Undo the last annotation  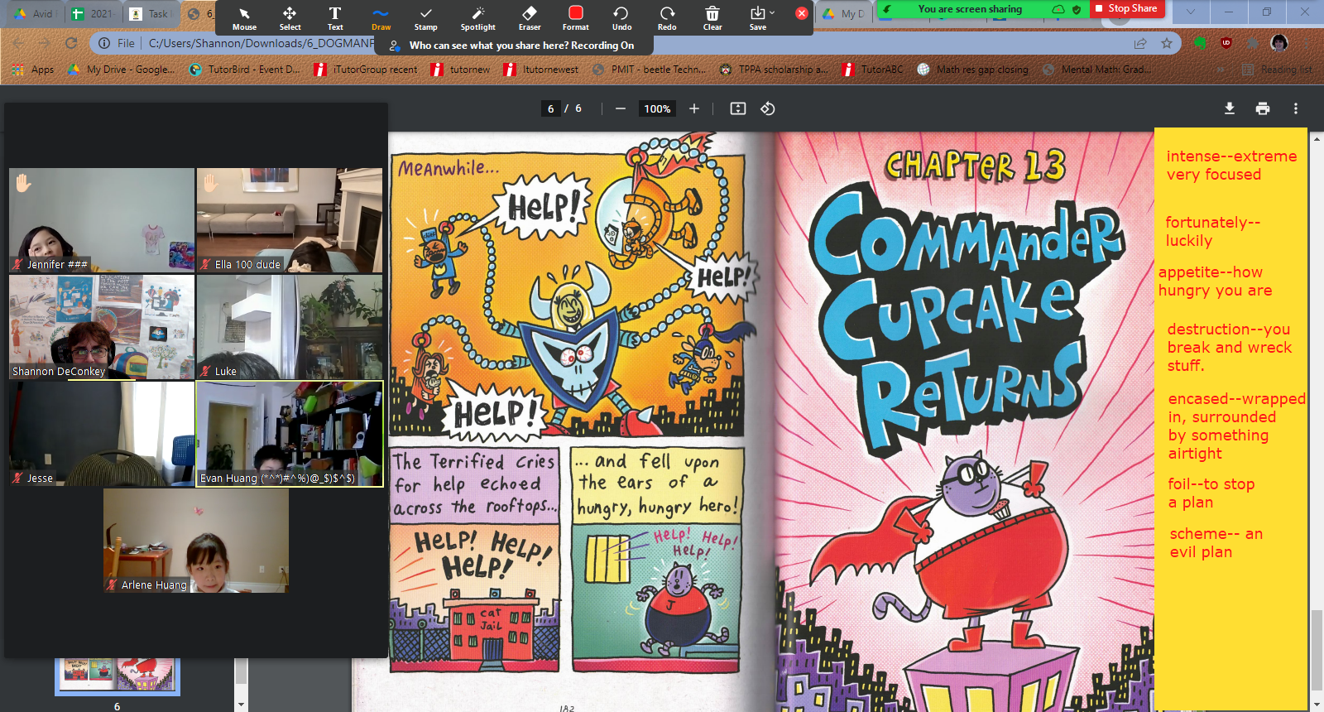tap(621, 18)
